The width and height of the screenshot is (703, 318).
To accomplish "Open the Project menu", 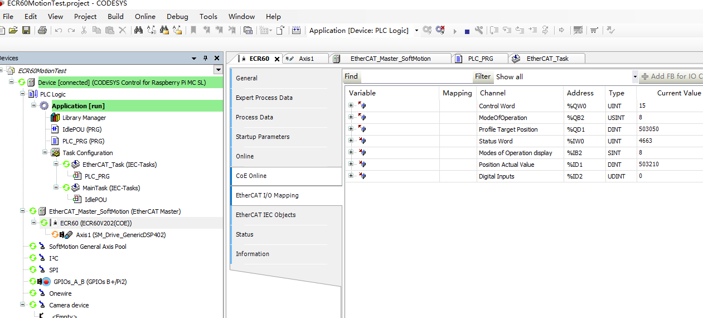I will click(x=85, y=17).
